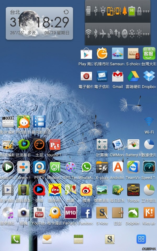The image size is (157, 251).
Task: Toggle airplane mode in the widget
Action: click(x=103, y=34)
